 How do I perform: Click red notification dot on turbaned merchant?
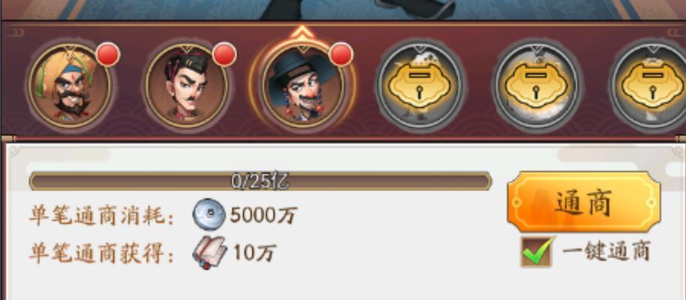[x=107, y=55]
